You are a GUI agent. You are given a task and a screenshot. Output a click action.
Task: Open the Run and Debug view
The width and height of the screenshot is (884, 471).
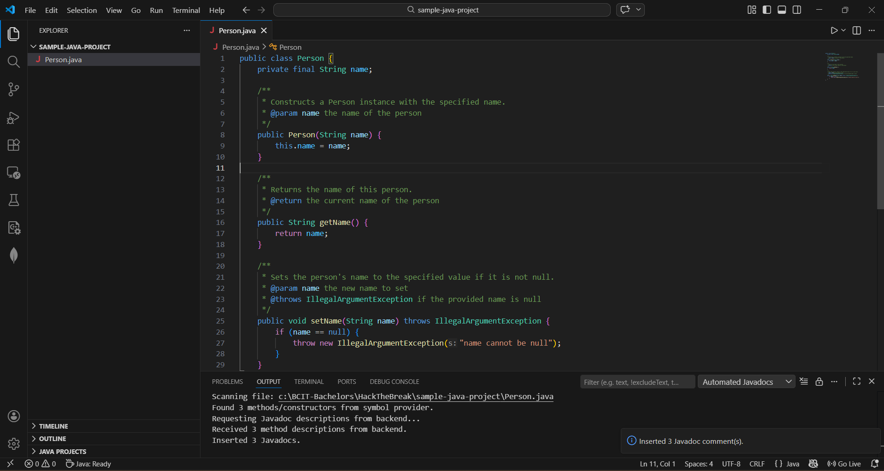[x=14, y=118]
